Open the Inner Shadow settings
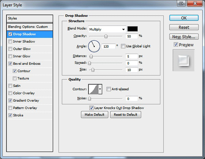This screenshot has width=205, height=159. (30, 42)
